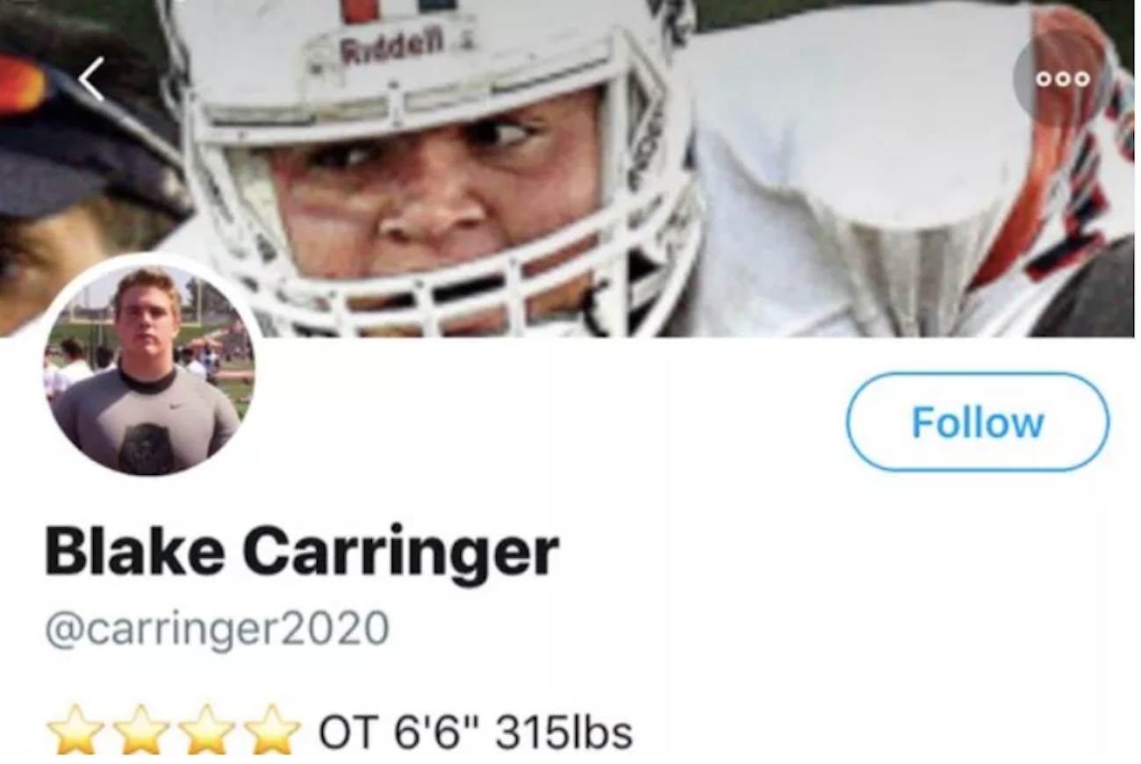Image resolution: width=1141 pixels, height=764 pixels.
Task: Click the Riddell logo on the helmet
Action: coord(392,45)
